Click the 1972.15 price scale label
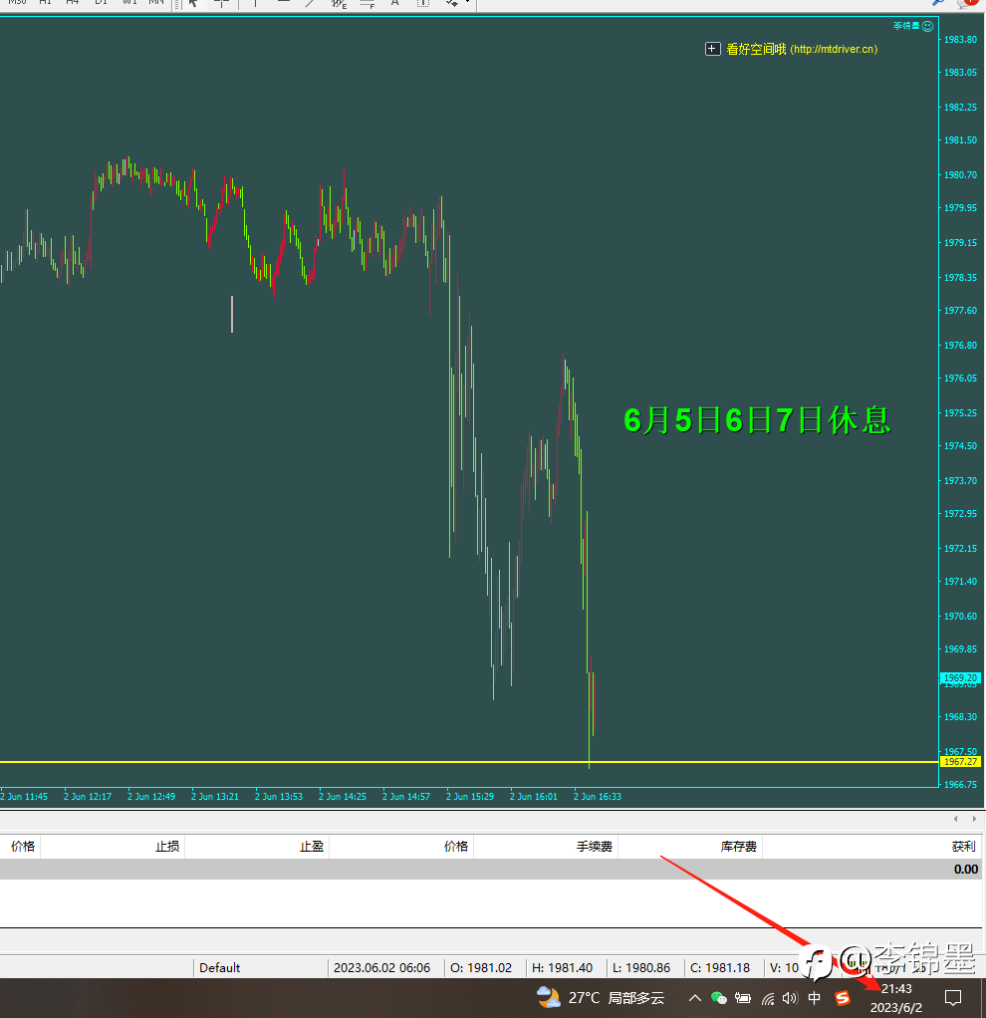 960,549
